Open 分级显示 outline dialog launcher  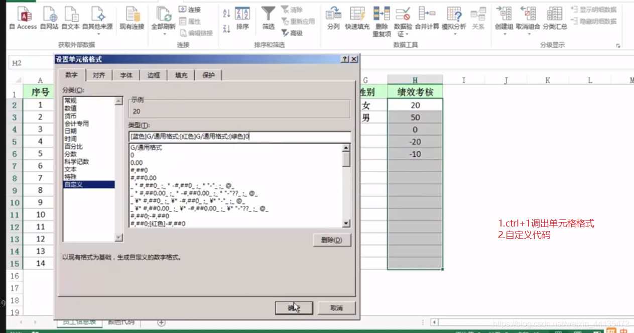pyautogui.click(x=617, y=45)
